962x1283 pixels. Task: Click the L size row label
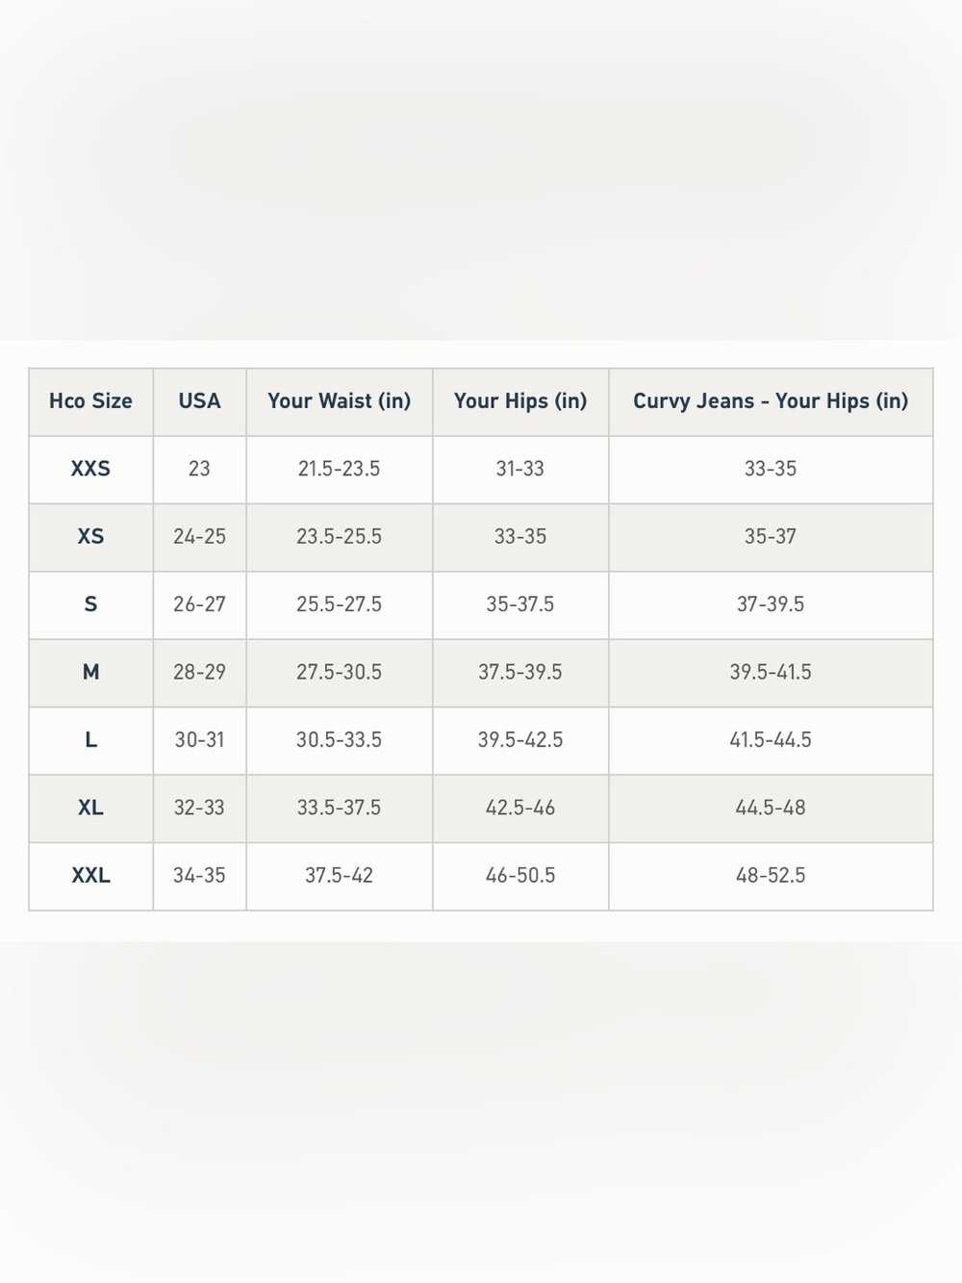tap(90, 741)
